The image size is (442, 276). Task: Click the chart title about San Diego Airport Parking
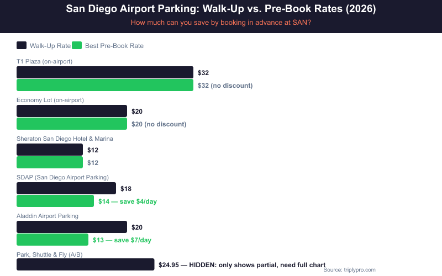click(221, 9)
